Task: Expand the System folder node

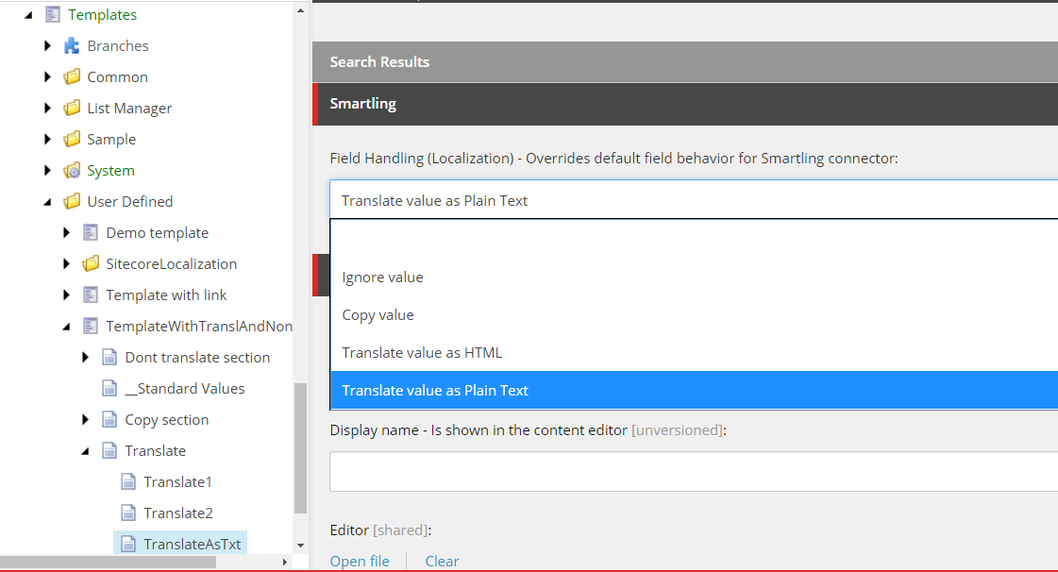Action: tap(47, 170)
